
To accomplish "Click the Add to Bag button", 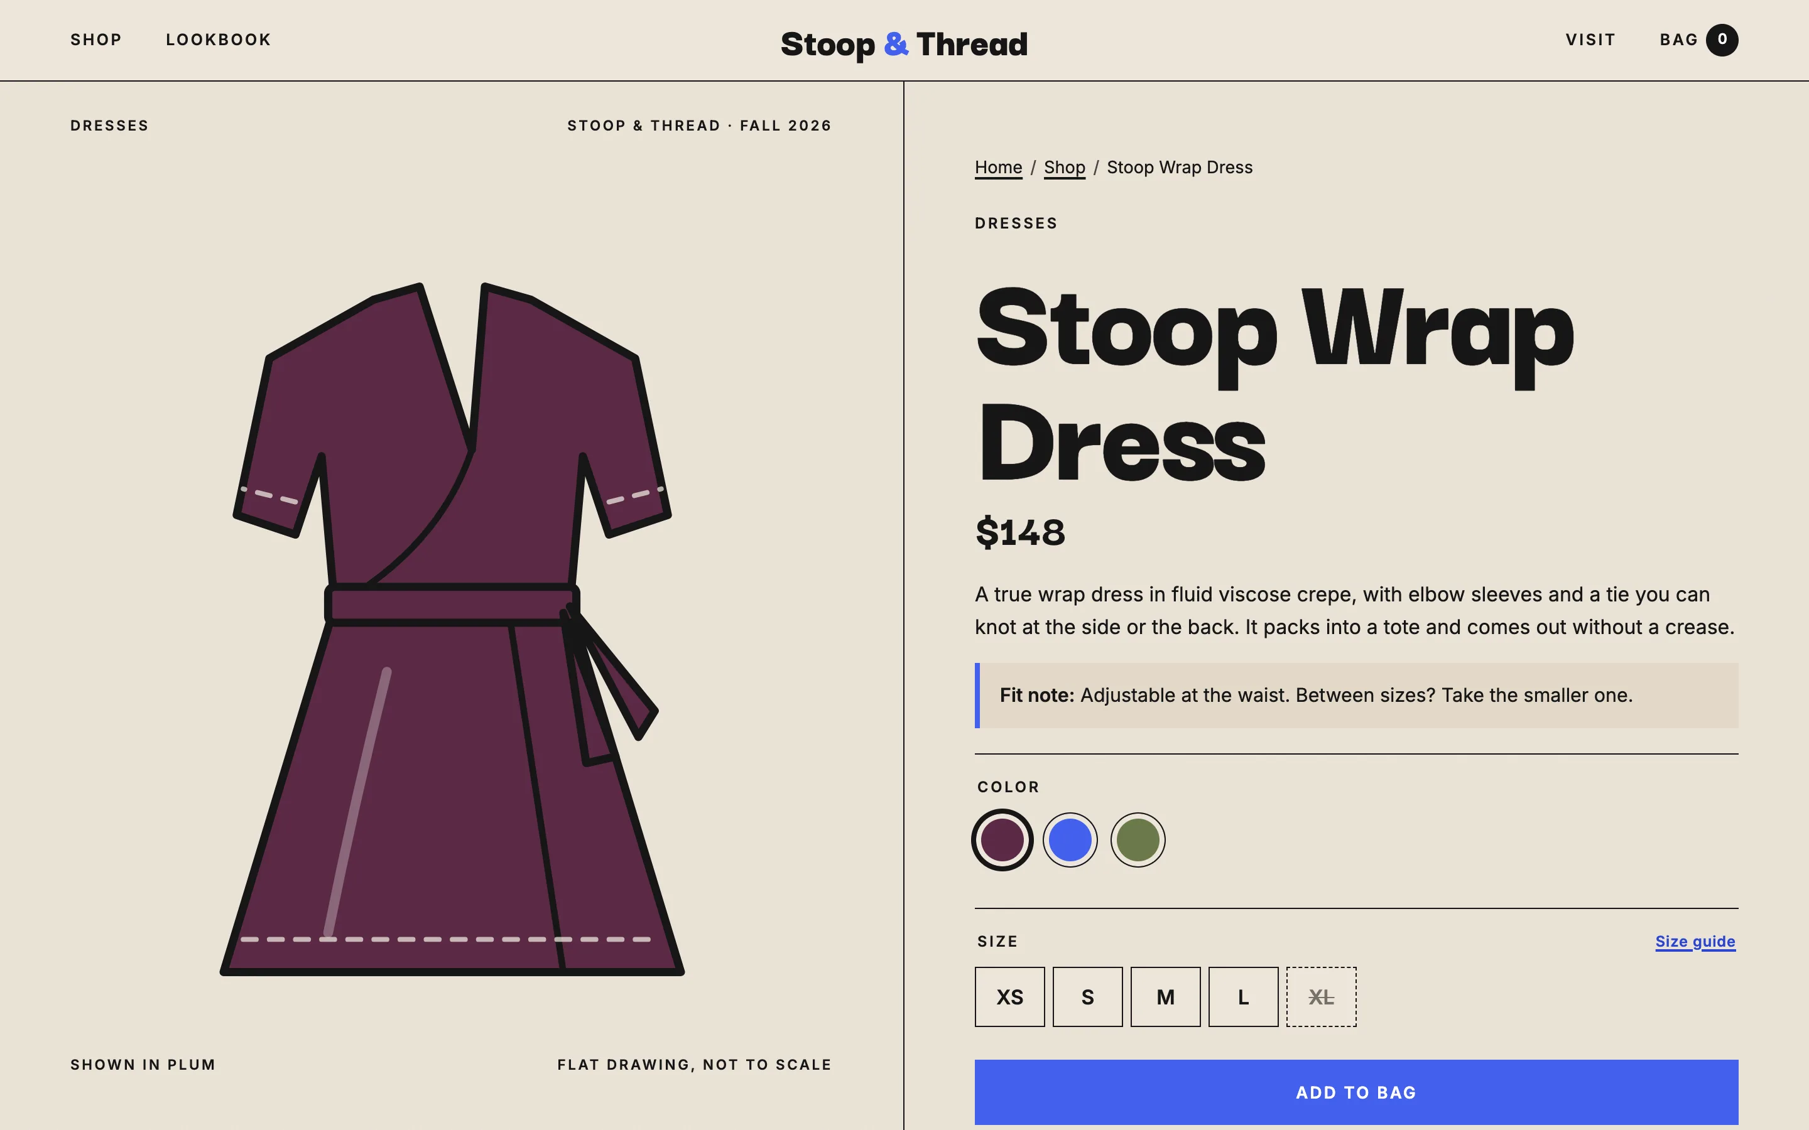I will click(x=1356, y=1092).
